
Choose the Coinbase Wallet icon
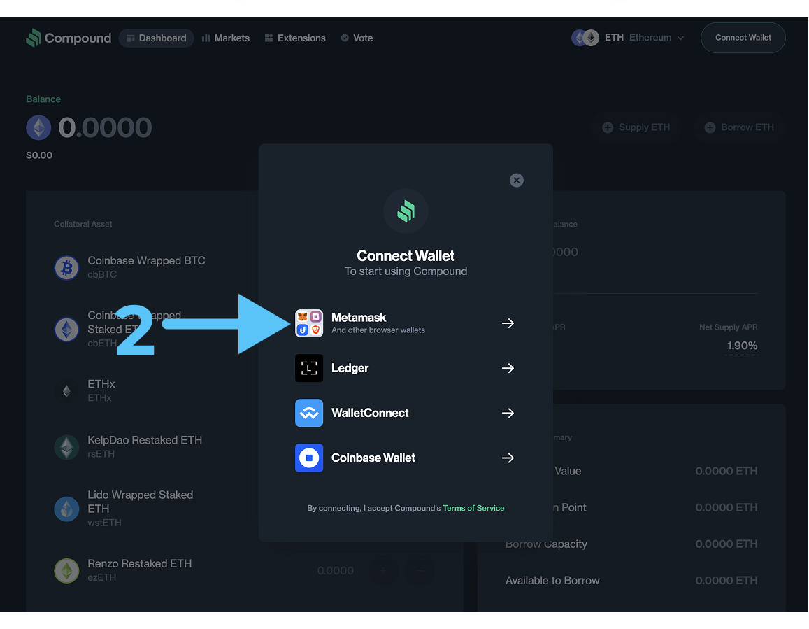point(308,458)
